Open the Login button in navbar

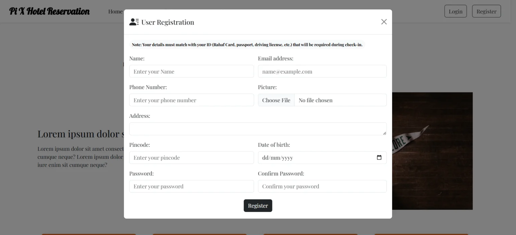point(456,11)
